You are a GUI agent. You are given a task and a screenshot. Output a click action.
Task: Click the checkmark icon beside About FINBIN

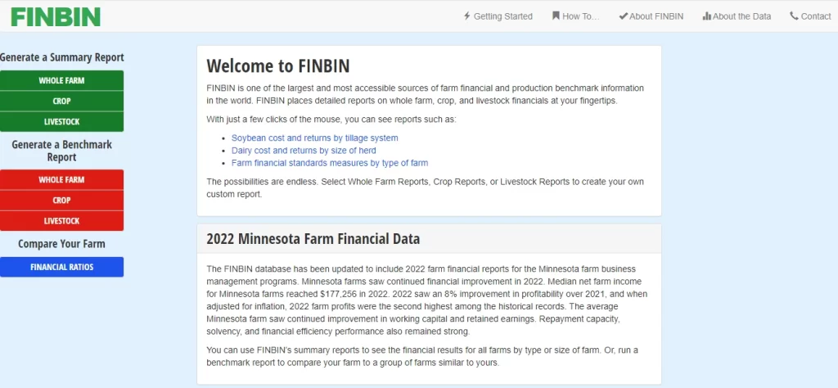pos(623,16)
